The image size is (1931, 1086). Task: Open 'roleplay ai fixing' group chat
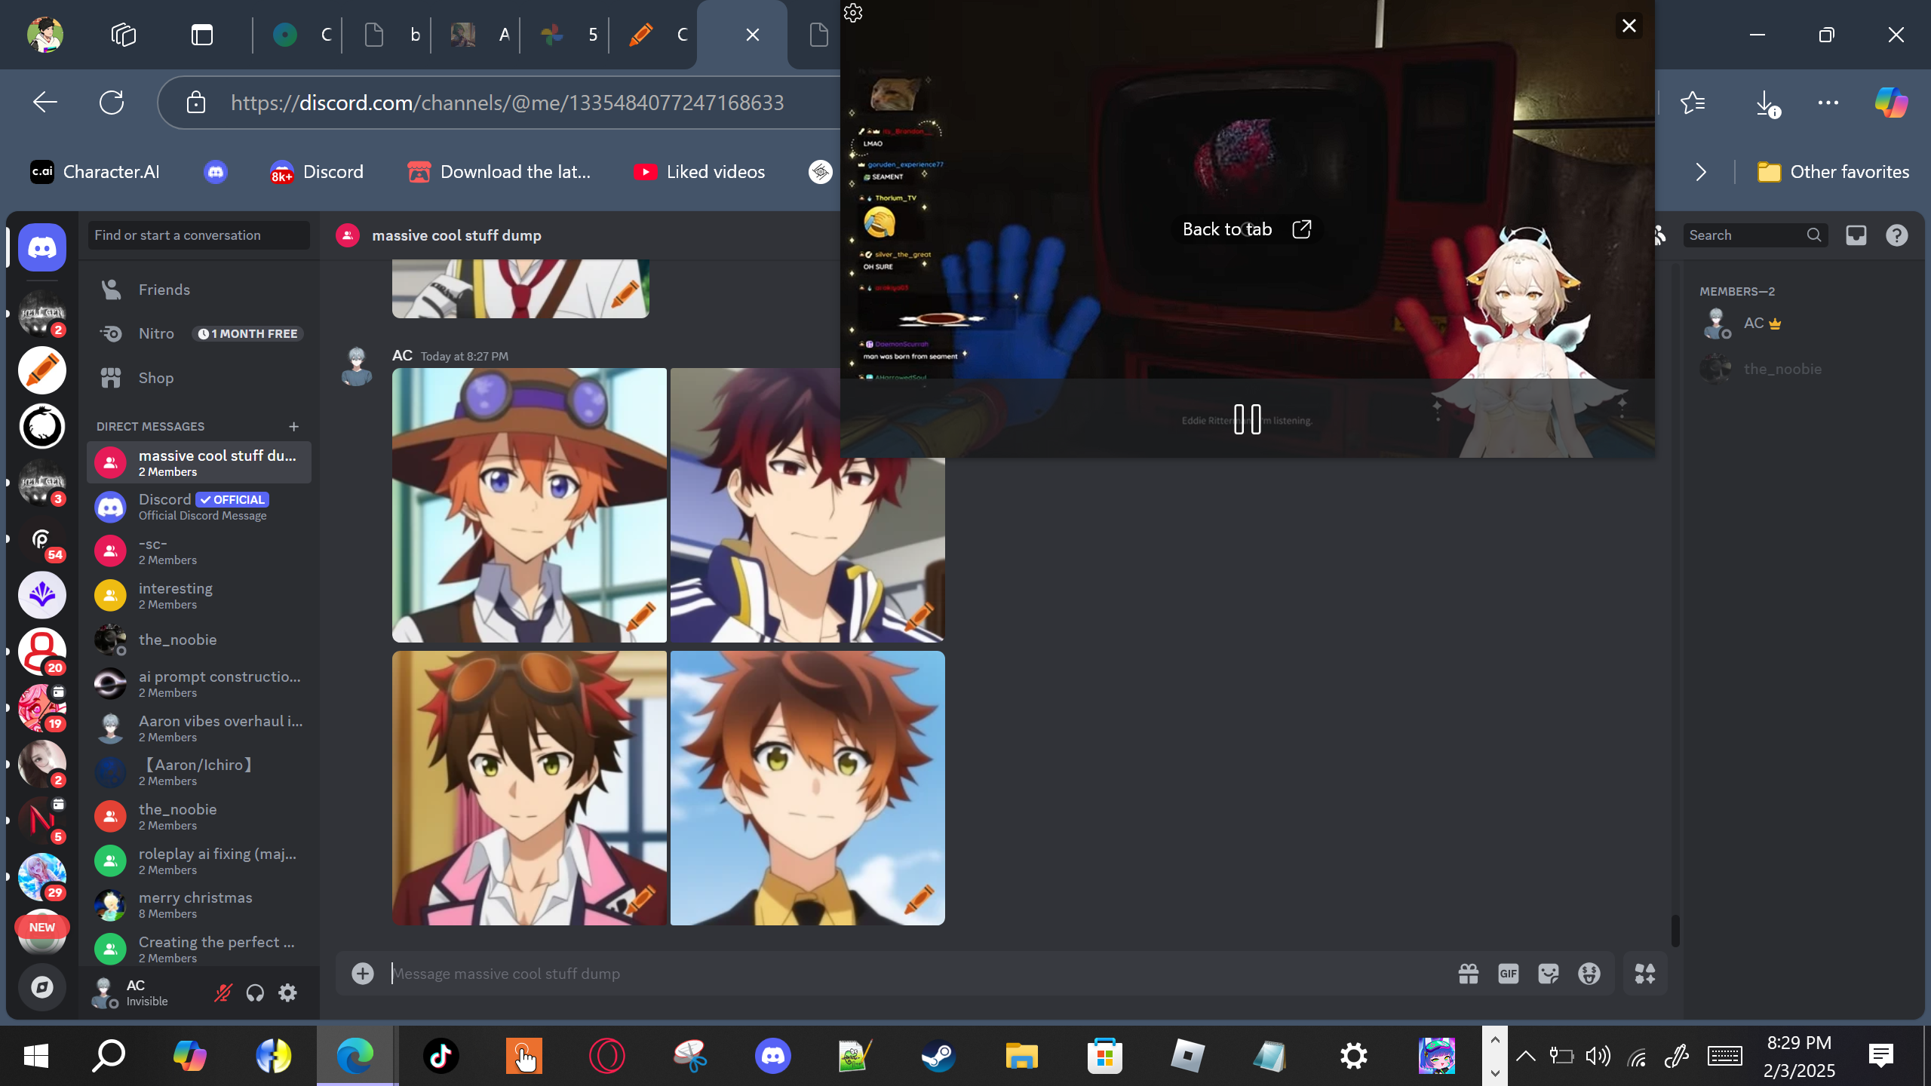pyautogui.click(x=199, y=861)
